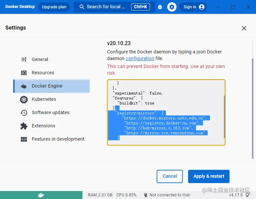Screen dimensions: 256x199
Task: Click the Not connected plug icon
Action: (x=145, y=195)
